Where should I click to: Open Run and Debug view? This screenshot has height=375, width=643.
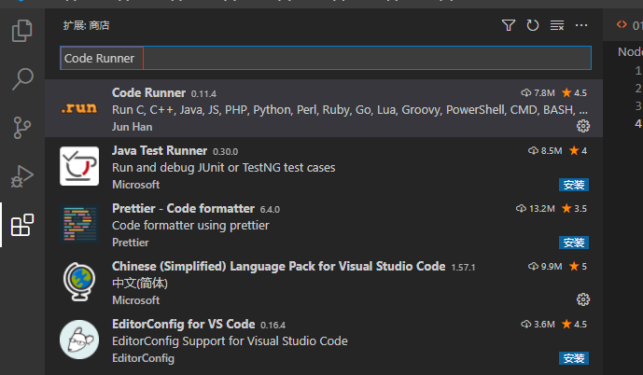[x=21, y=175]
